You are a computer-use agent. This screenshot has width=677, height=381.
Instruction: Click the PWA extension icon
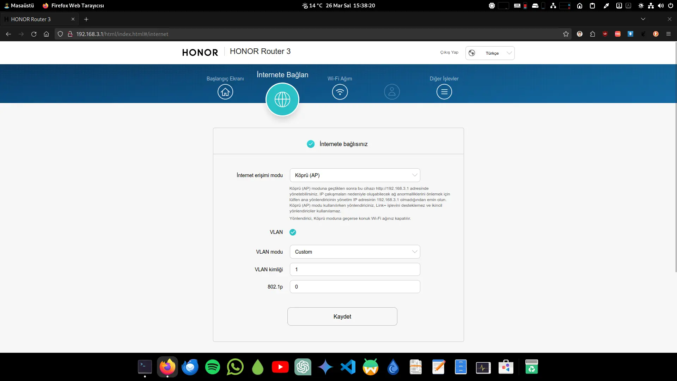[x=618, y=34]
